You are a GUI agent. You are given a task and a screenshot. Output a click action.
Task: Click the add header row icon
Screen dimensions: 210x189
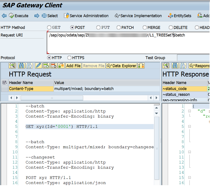click(x=46, y=66)
